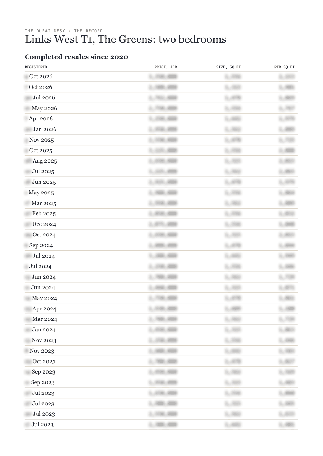323x456 pixels.
Task: Select the Jan 2024 resale row
Action: [161, 330]
